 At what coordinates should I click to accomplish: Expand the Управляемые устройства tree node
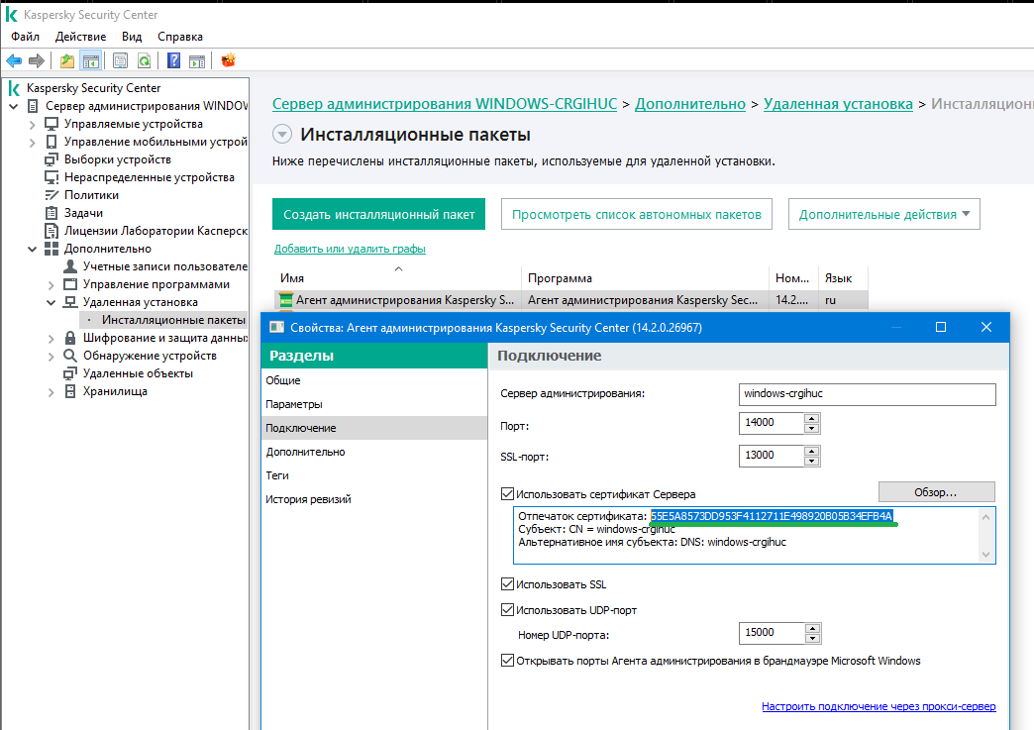click(x=33, y=125)
